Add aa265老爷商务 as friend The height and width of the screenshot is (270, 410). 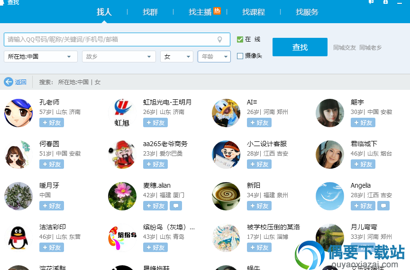pos(155,164)
